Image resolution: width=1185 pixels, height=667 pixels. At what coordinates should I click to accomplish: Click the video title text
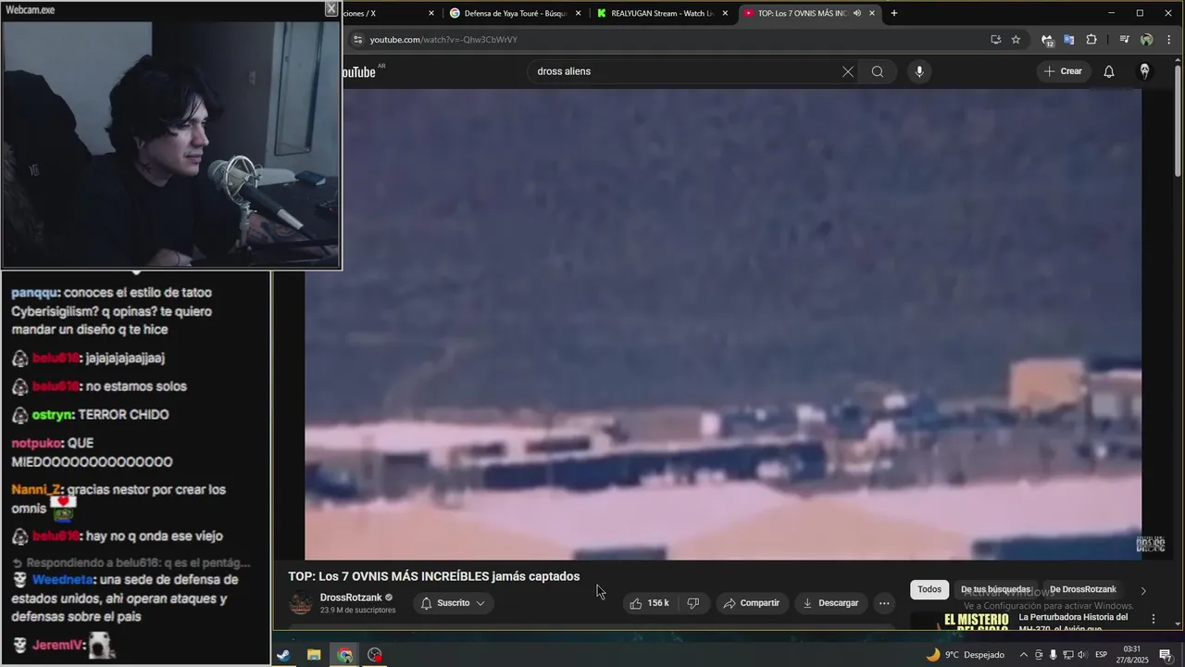(433, 576)
